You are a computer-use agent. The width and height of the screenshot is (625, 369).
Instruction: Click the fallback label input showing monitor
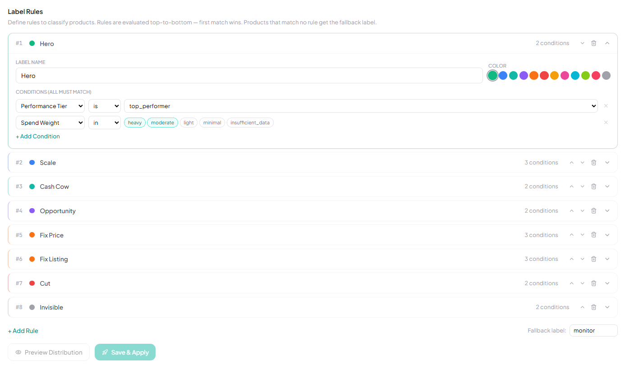coord(593,330)
